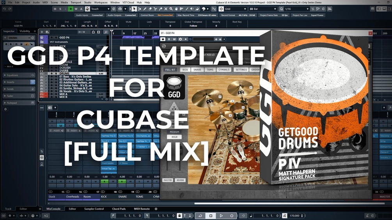
Task: Toggle Write (W) automation button in toolbar
Action: click(76, 9)
